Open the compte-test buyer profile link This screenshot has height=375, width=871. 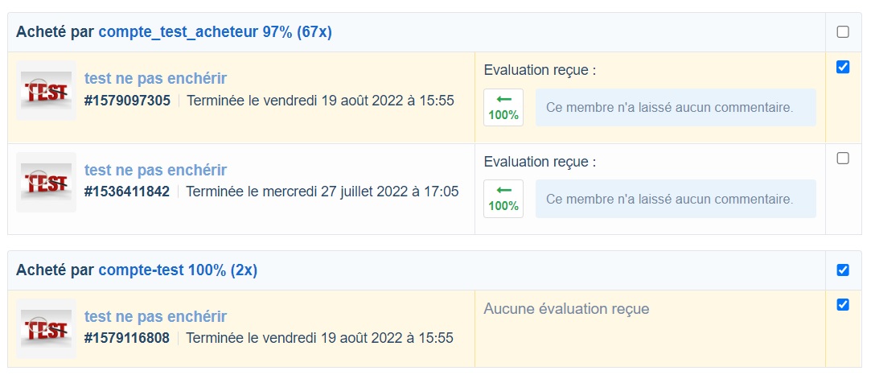pyautogui.click(x=142, y=270)
